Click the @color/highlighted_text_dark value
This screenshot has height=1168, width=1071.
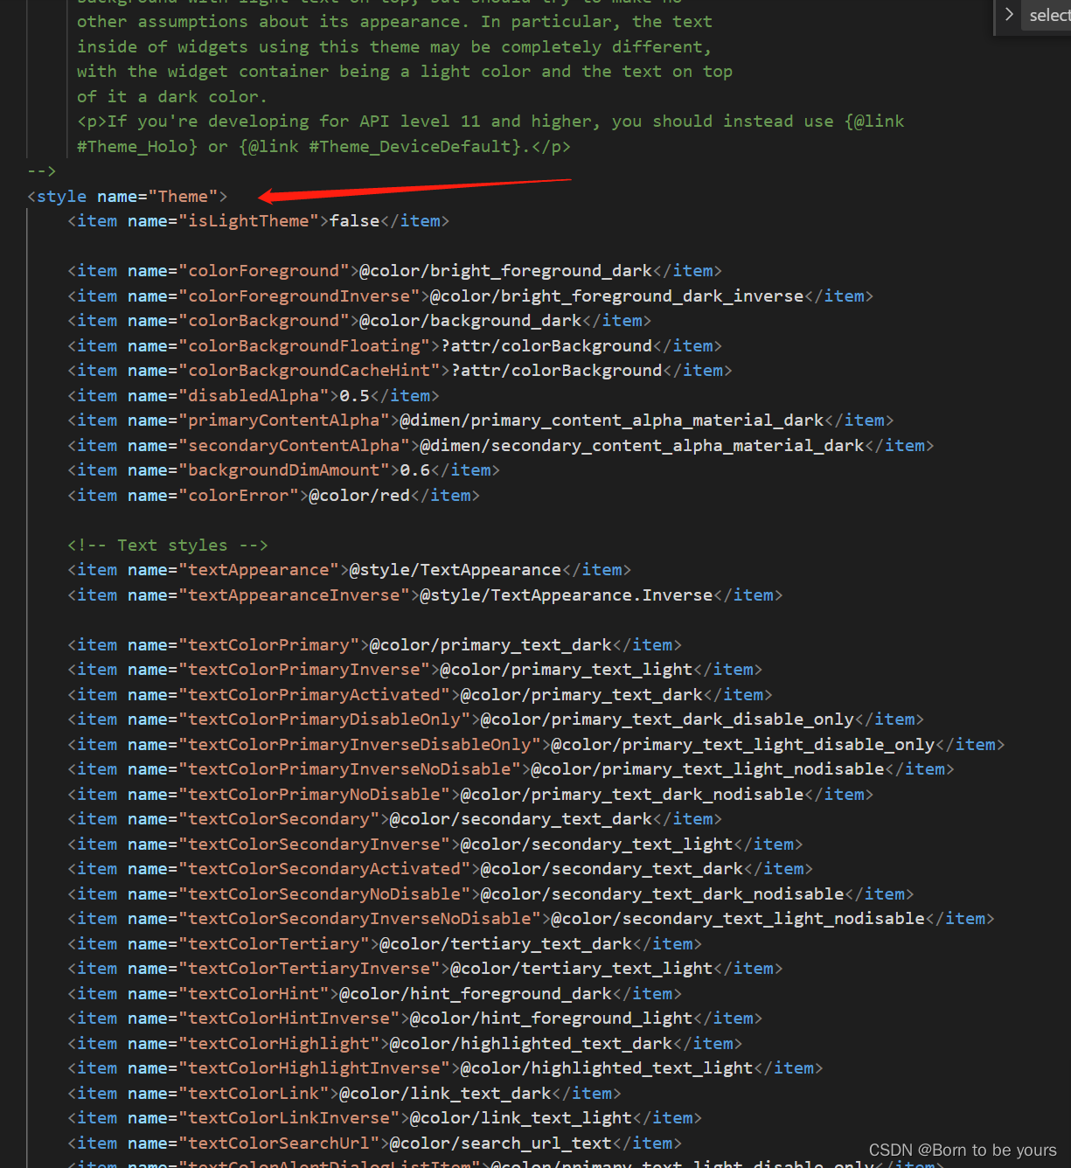(x=531, y=1044)
